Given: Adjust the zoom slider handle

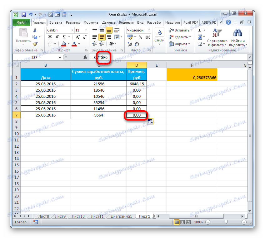Looking at the screenshot, I should [x=226, y=222].
